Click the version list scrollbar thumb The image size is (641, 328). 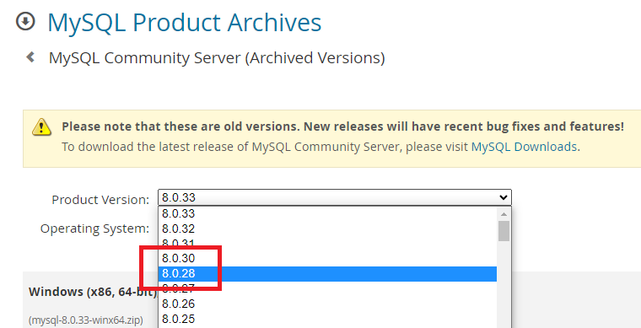[x=504, y=231]
